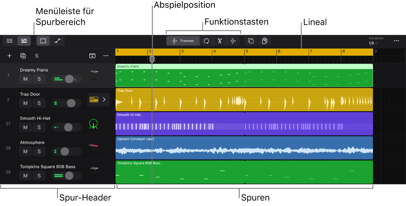Adjust the Trap Door volume slider
Viewport: 406px width, 206px height.
(x=66, y=103)
